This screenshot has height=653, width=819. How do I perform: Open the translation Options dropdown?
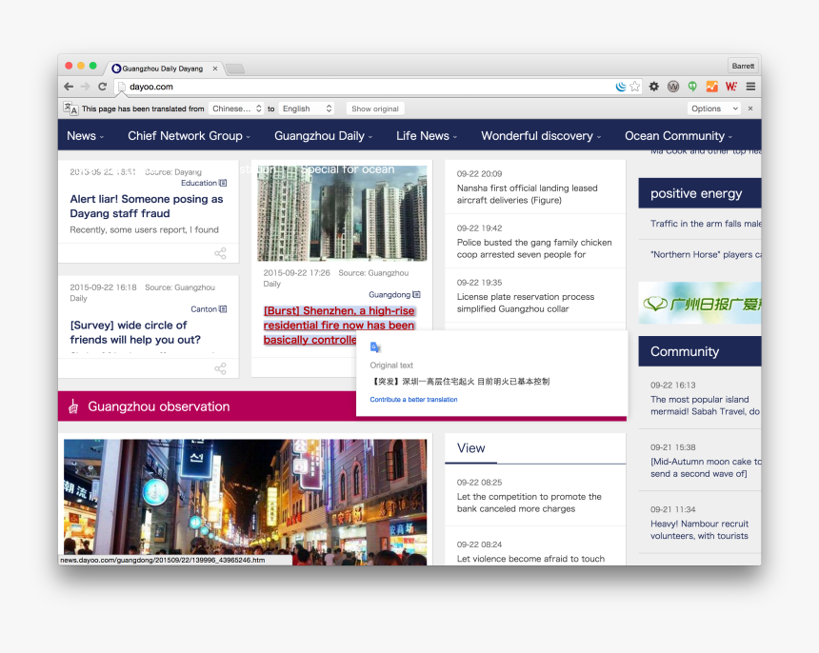714,109
